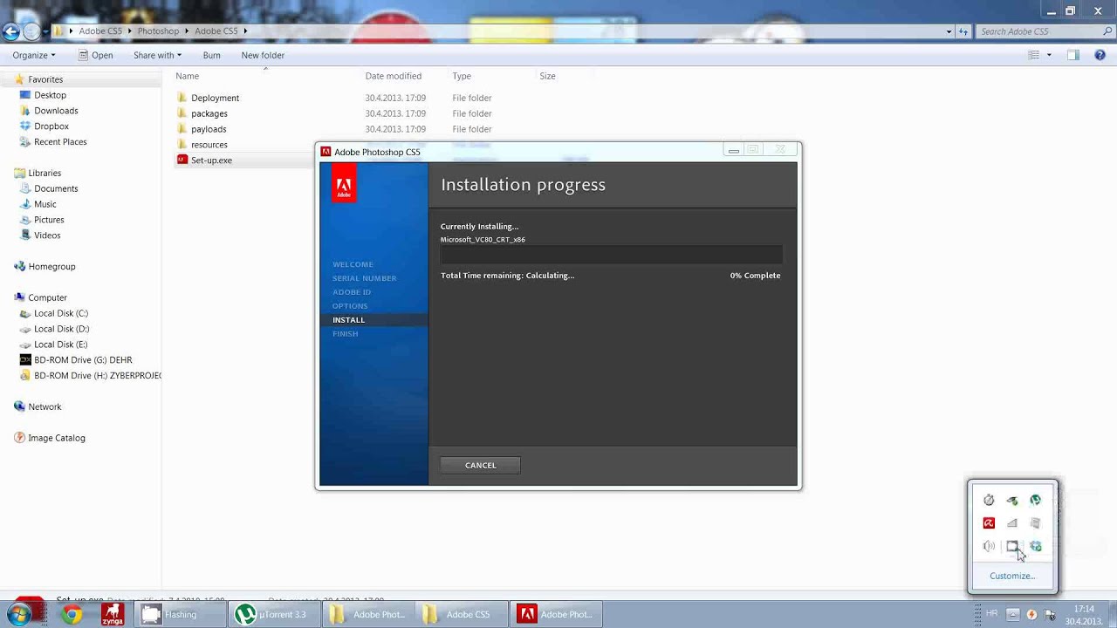1117x628 pixels.
Task: Click the Change your view icon
Action: coord(1034,55)
